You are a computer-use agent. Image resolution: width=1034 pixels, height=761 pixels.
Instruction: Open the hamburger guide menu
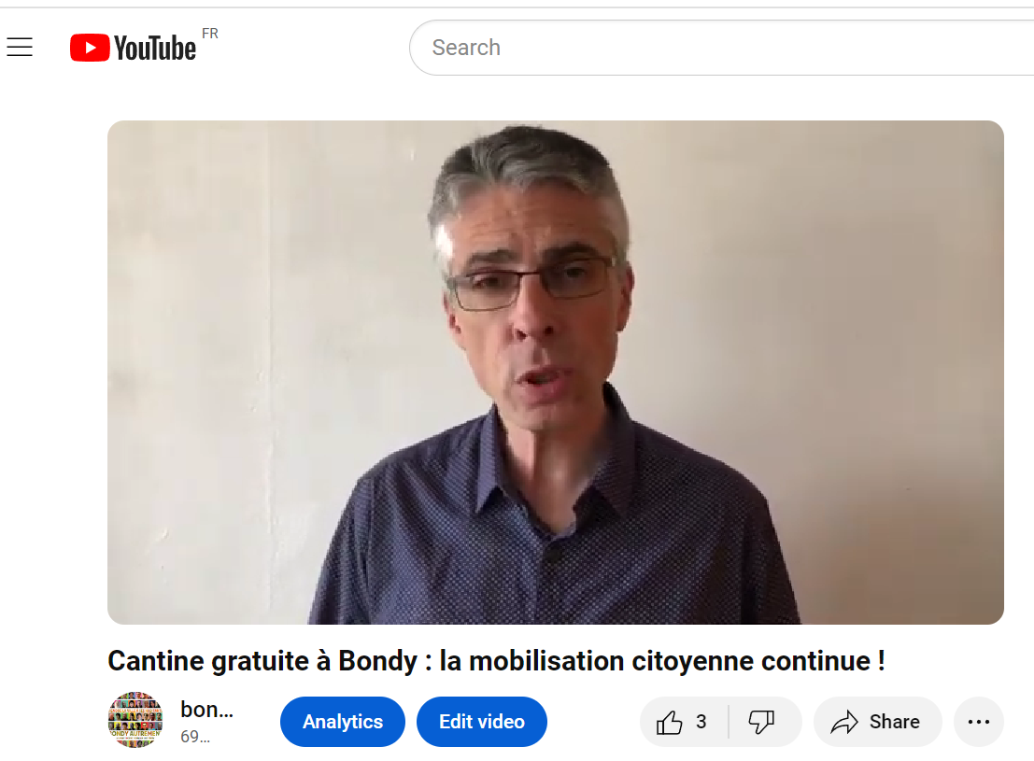20,47
